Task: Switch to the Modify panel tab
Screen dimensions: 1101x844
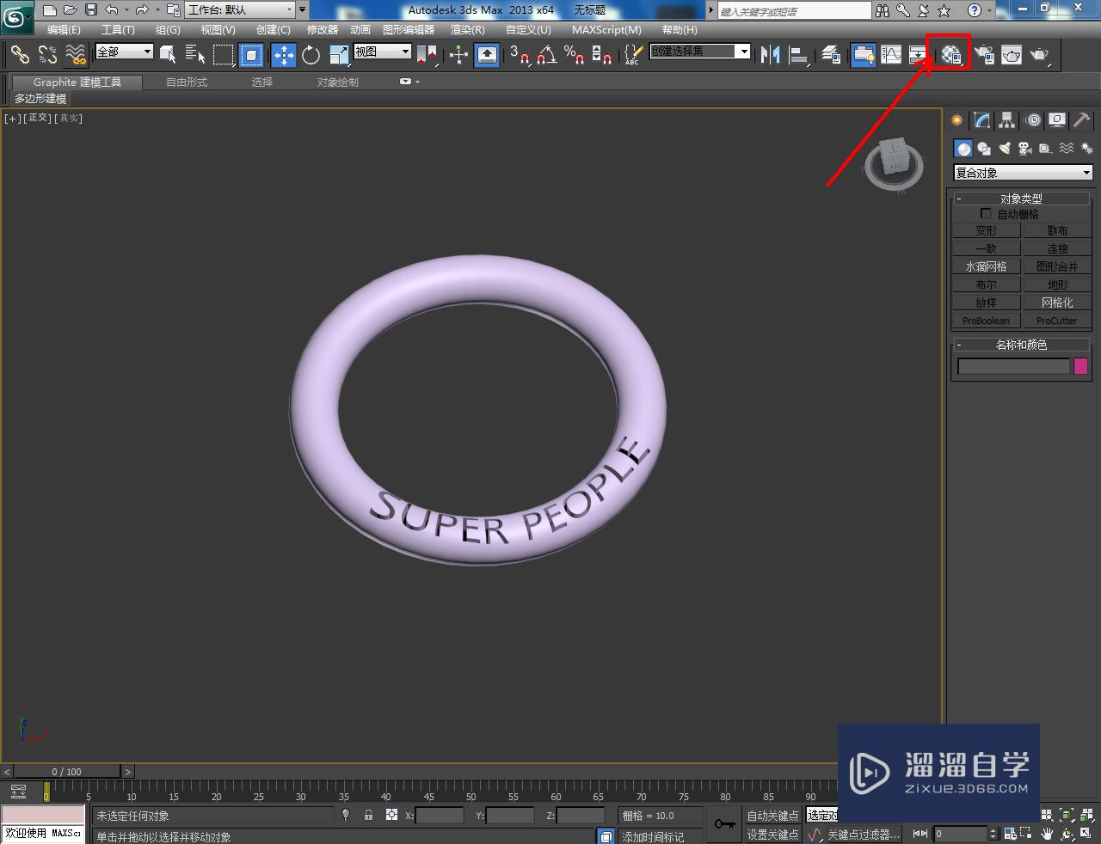Action: click(981, 120)
